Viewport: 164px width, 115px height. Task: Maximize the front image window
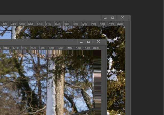[x=89, y=42]
